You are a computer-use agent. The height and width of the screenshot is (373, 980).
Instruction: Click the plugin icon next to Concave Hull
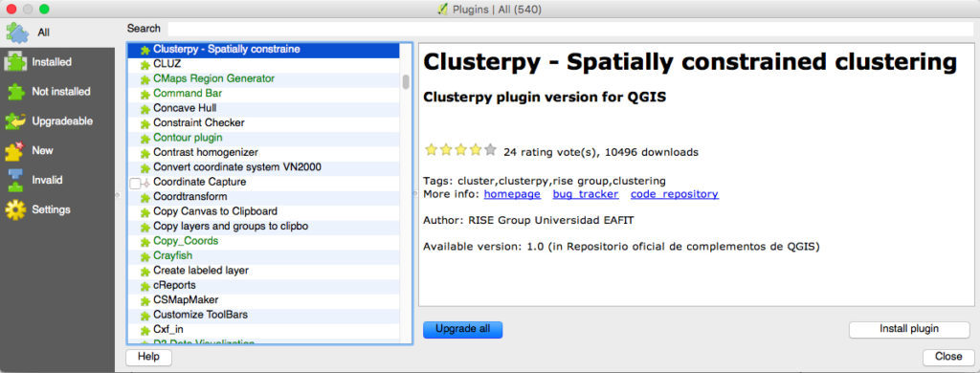tap(145, 109)
